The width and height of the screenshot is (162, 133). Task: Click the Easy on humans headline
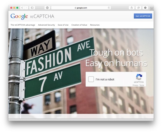pyautogui.click(x=116, y=63)
